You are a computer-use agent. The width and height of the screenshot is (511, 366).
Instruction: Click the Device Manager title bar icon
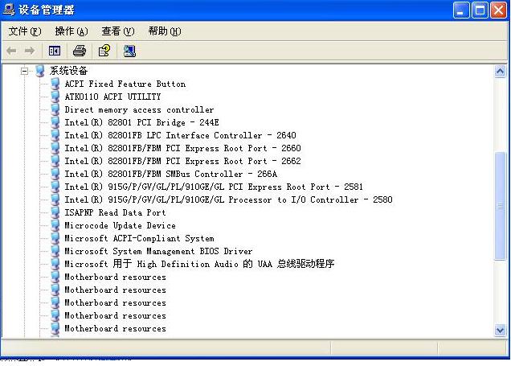[9, 10]
